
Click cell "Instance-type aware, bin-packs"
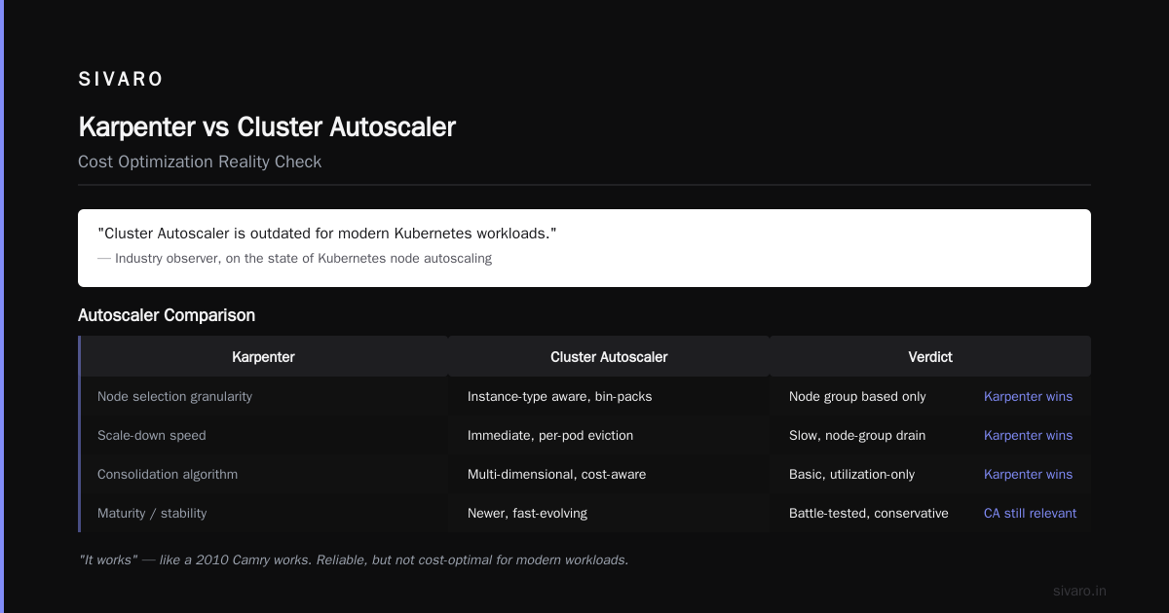coord(560,396)
